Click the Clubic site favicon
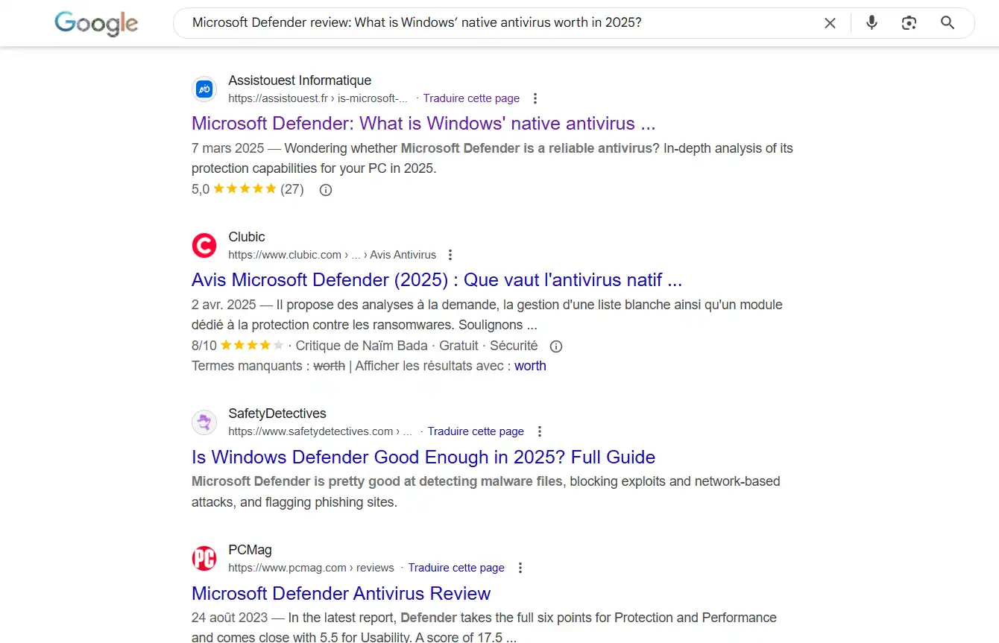This screenshot has width=999, height=643. pyautogui.click(x=204, y=245)
